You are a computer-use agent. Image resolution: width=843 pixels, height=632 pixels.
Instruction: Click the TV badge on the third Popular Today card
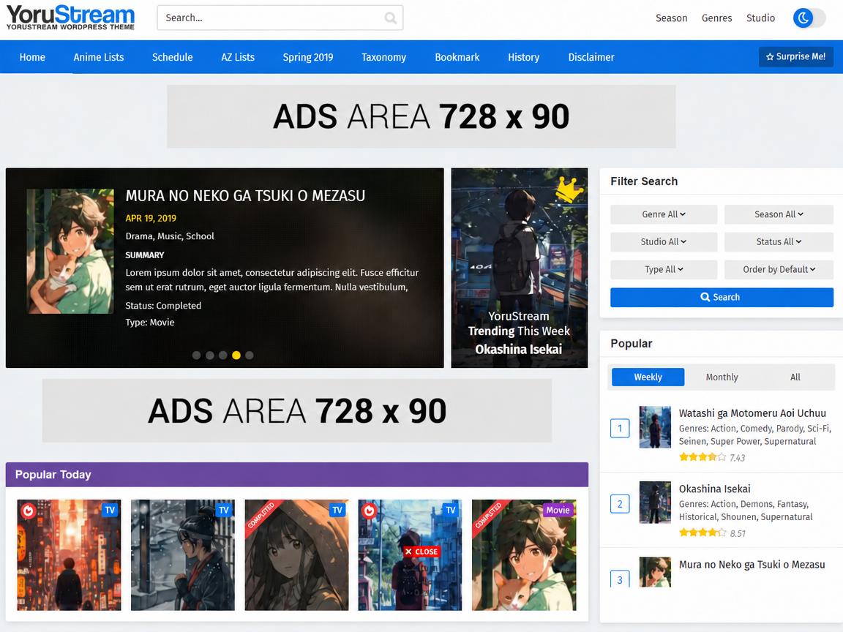coord(337,510)
